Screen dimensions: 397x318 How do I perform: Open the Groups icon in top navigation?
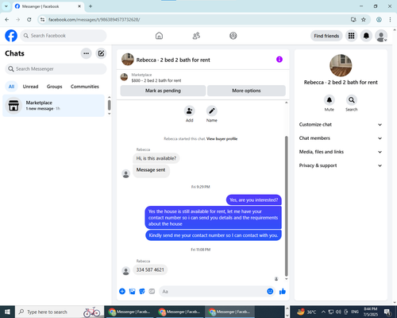pyautogui.click(x=233, y=36)
